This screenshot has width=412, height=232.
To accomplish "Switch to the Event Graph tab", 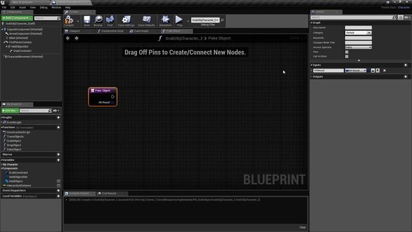I will (141, 31).
